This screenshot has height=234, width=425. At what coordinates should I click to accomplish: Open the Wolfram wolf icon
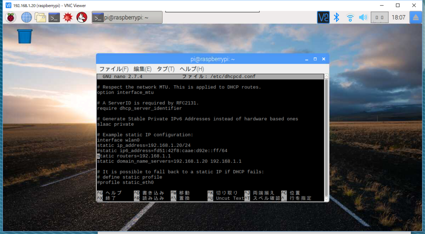(x=82, y=17)
